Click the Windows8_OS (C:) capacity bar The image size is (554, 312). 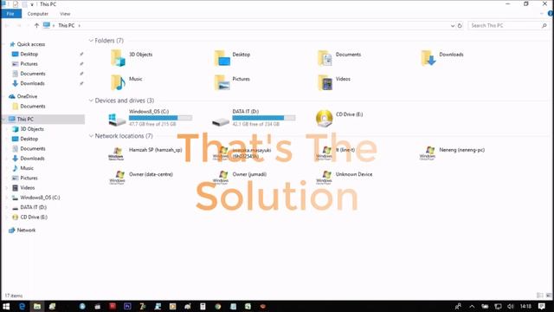point(160,118)
